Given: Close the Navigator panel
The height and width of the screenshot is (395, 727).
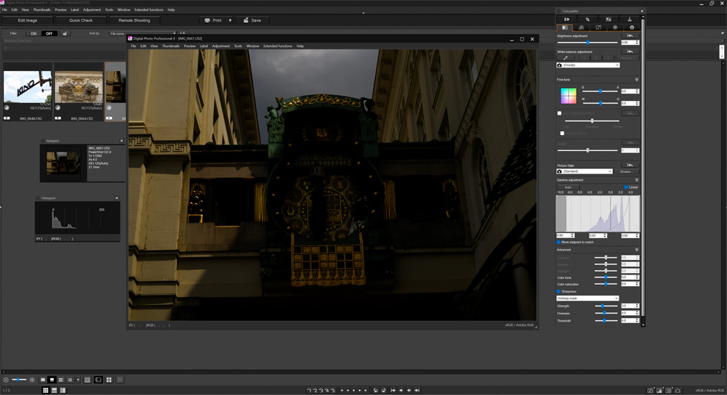Looking at the screenshot, I should click(121, 141).
